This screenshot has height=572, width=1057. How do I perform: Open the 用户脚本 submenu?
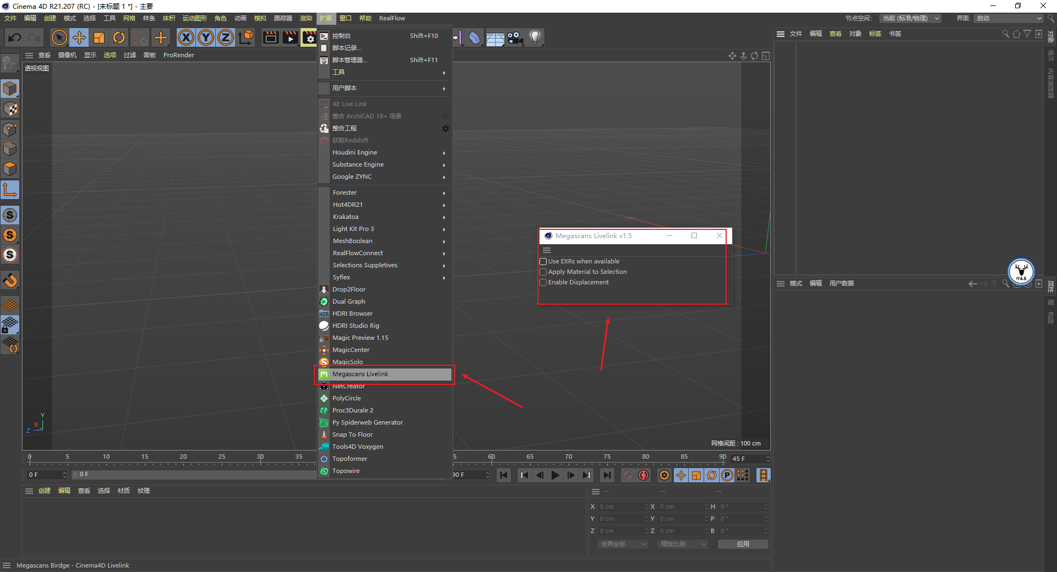tap(385, 88)
